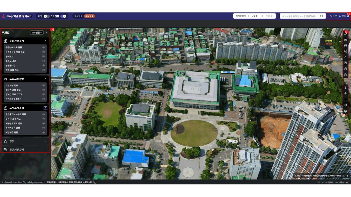Click the save map icon
Screen dimensions: 351x197
coord(345,69)
